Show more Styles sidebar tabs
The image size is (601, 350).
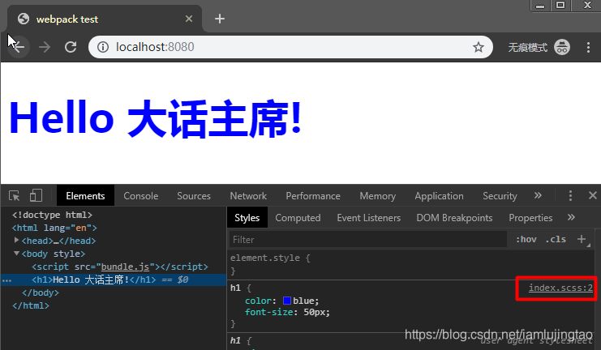pyautogui.click(x=572, y=217)
